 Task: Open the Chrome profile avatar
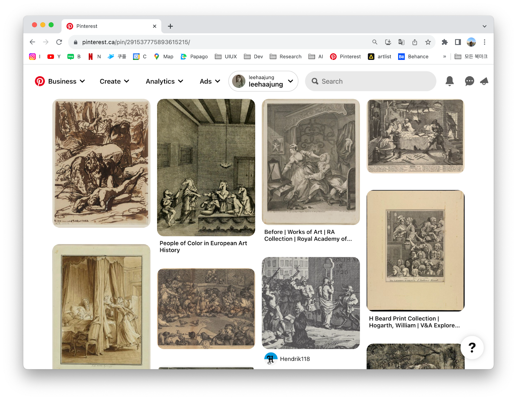[471, 42]
